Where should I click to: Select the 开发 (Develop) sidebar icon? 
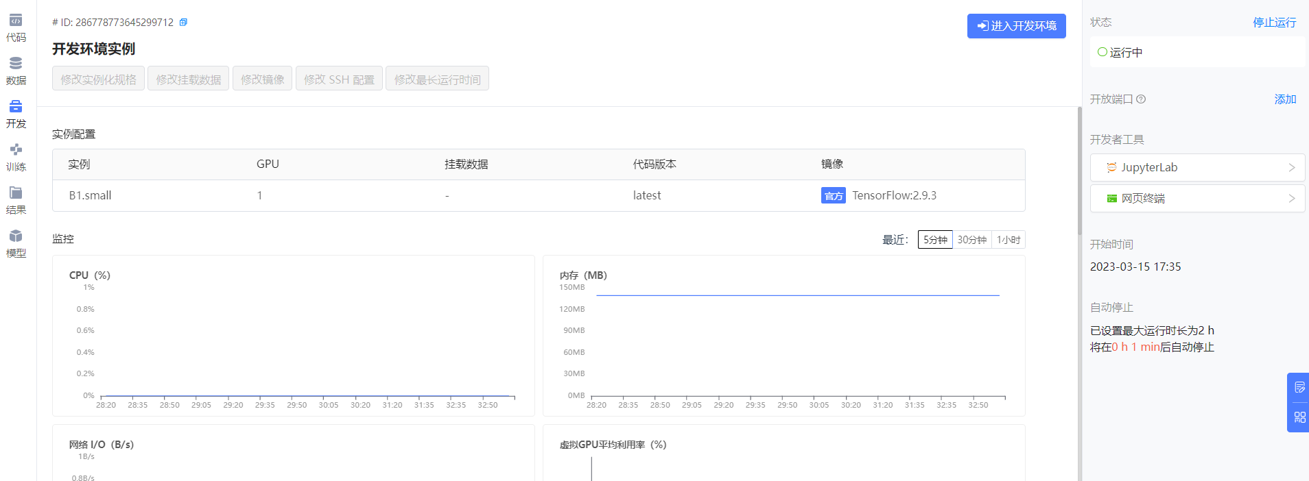point(16,106)
